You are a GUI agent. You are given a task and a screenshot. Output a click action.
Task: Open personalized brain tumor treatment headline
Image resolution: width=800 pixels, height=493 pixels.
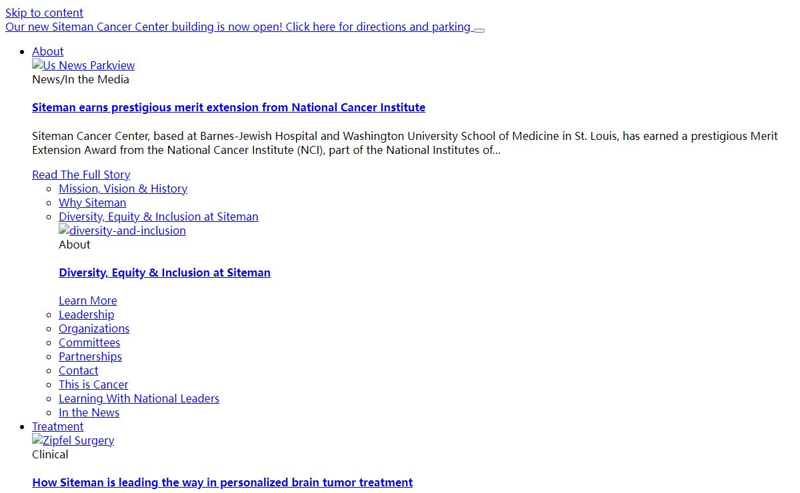(x=223, y=482)
